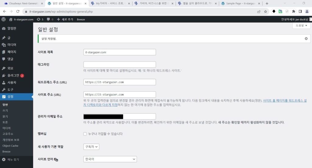Toggle the browser side panel
The image size is (312, 168).
point(300,12)
